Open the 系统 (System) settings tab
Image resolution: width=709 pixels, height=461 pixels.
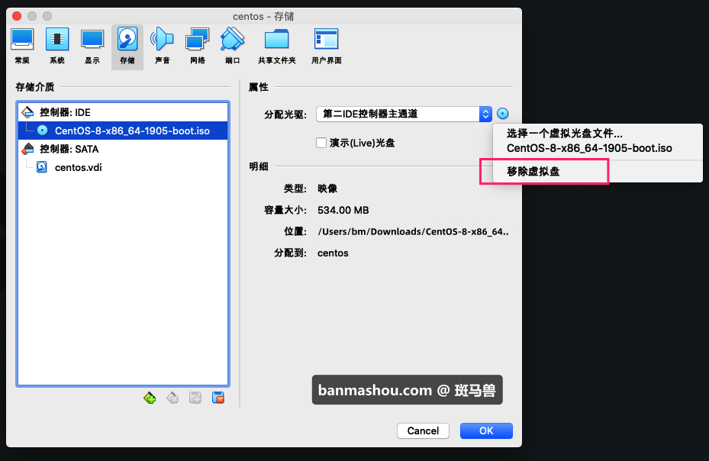click(57, 46)
